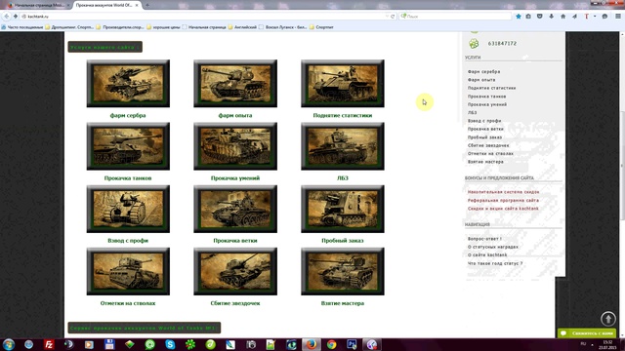Open sidebar link 'Поднятие статистики'
The width and height of the screenshot is (625, 351).
point(491,88)
